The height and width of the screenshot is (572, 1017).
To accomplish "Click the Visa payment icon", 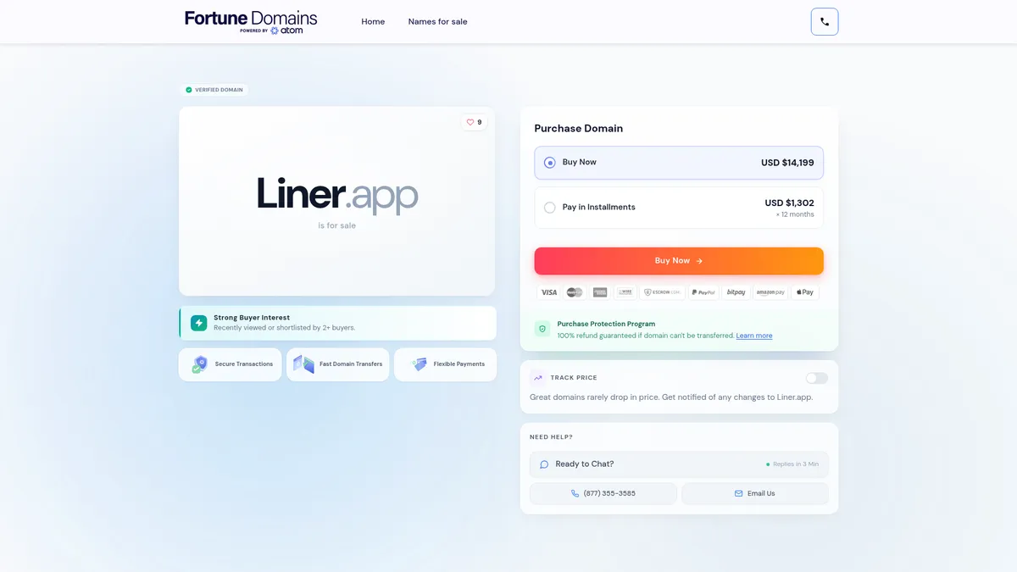I will click(549, 292).
